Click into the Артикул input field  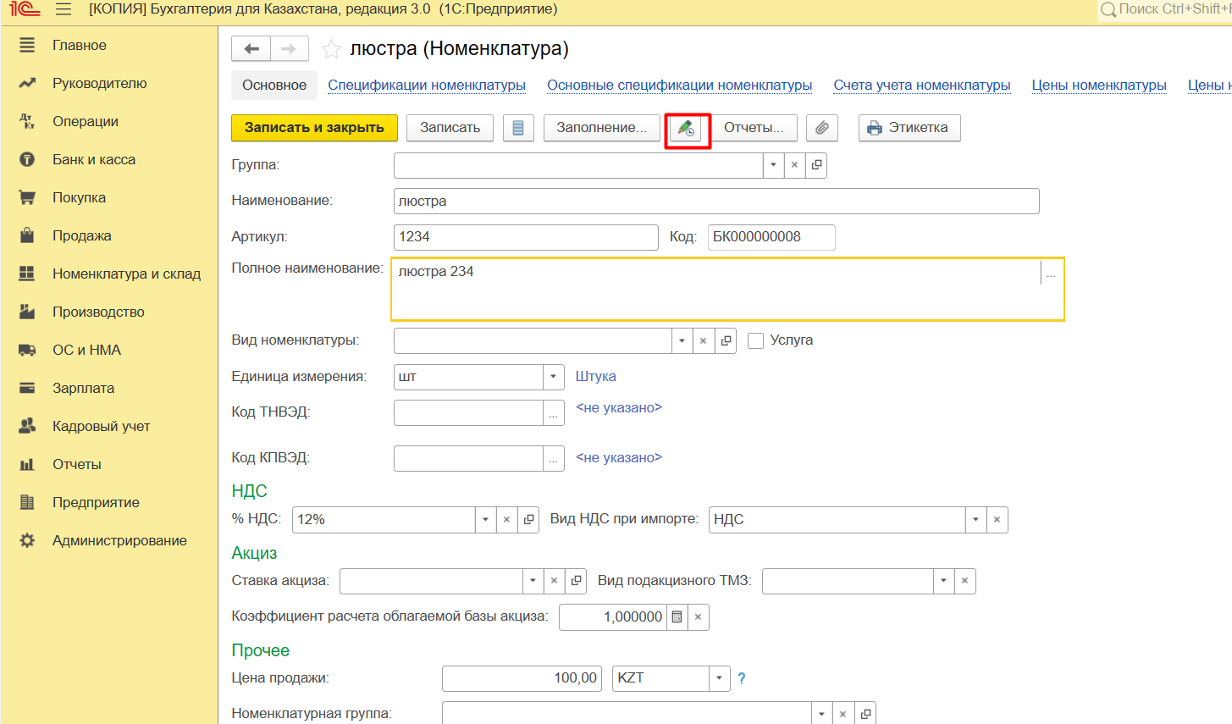coord(525,237)
